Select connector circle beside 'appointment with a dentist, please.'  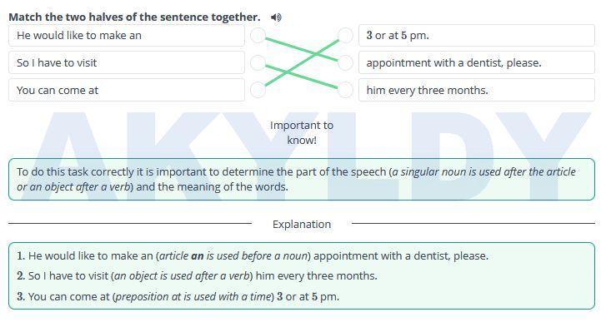tap(345, 63)
